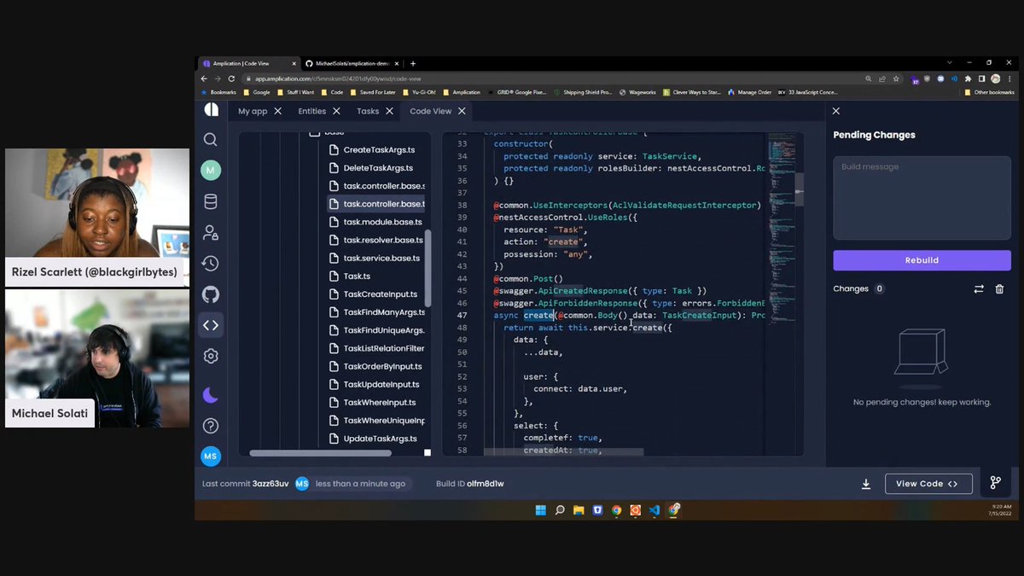1024x576 pixels.
Task: Bookmark page with star icon
Action: point(896,79)
